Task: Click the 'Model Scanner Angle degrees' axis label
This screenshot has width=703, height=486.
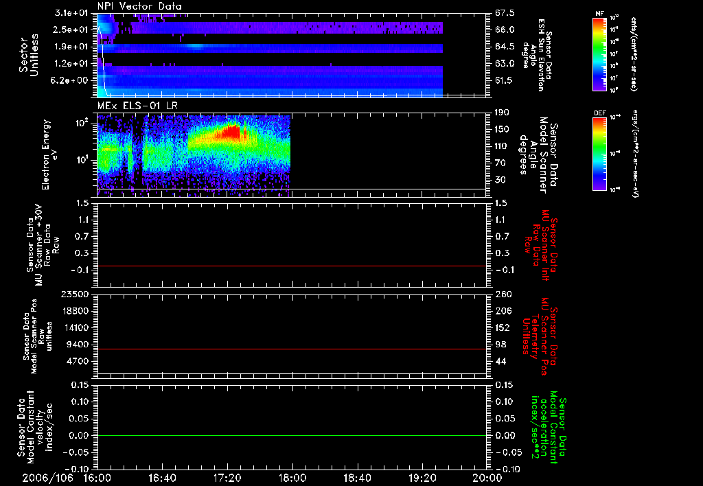Action: click(538, 155)
